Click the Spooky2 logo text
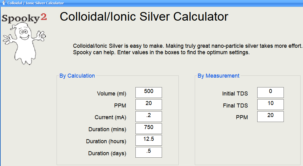This screenshot has height=166, width=303. [24, 18]
